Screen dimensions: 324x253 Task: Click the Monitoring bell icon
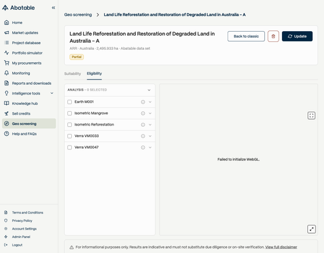pos(6,73)
